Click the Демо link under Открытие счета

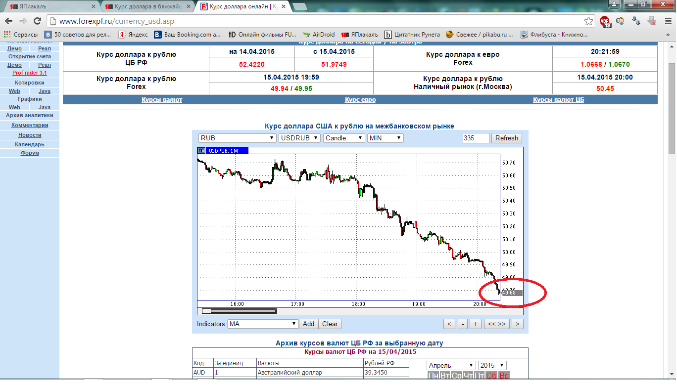pyautogui.click(x=14, y=65)
